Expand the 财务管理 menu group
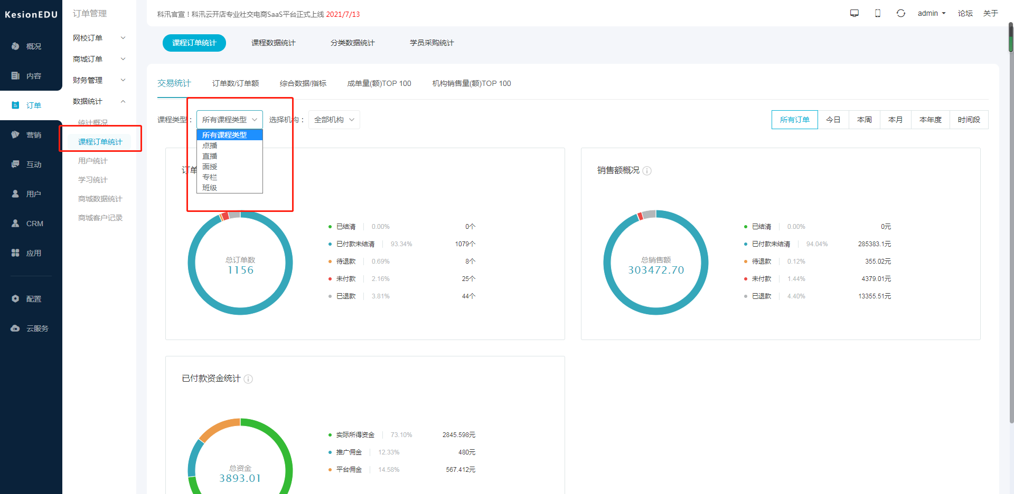 99,80
